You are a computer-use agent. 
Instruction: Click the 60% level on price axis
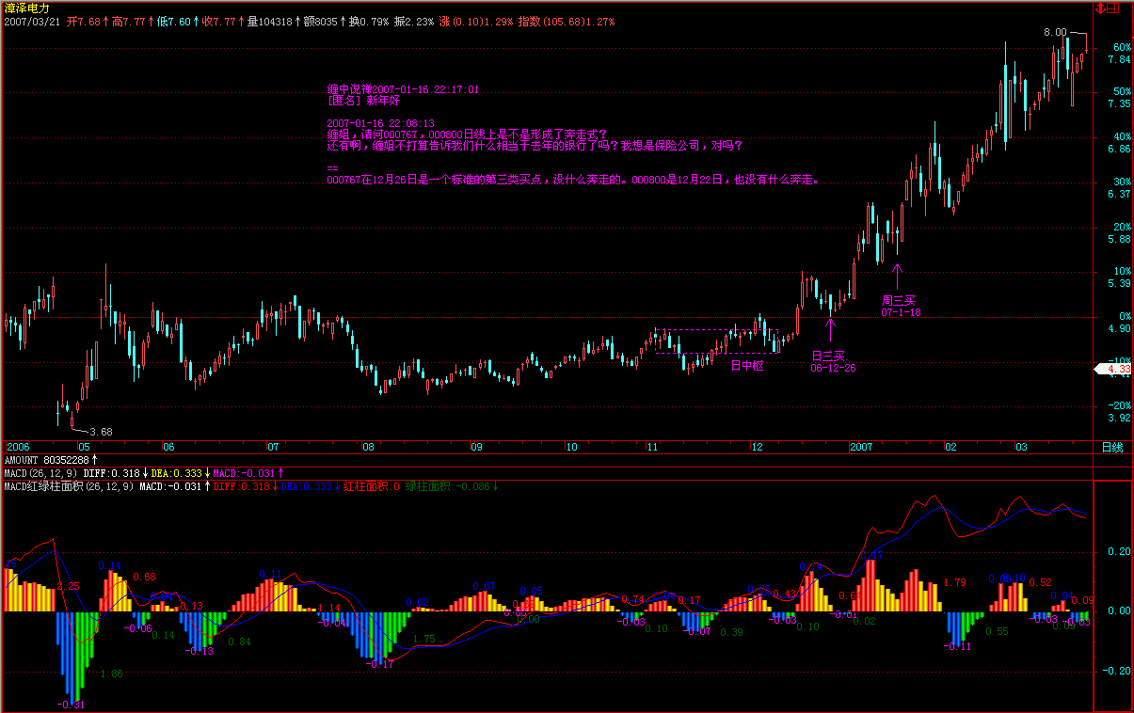pos(1121,46)
